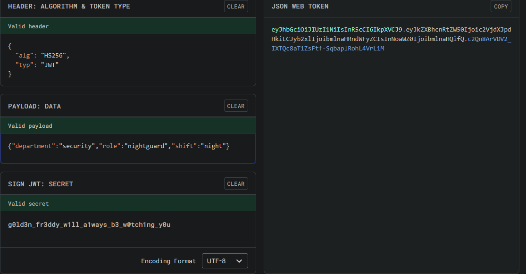This screenshot has width=526, height=274.
Task: Click the cyan header segment of the token
Action: tap(336, 30)
